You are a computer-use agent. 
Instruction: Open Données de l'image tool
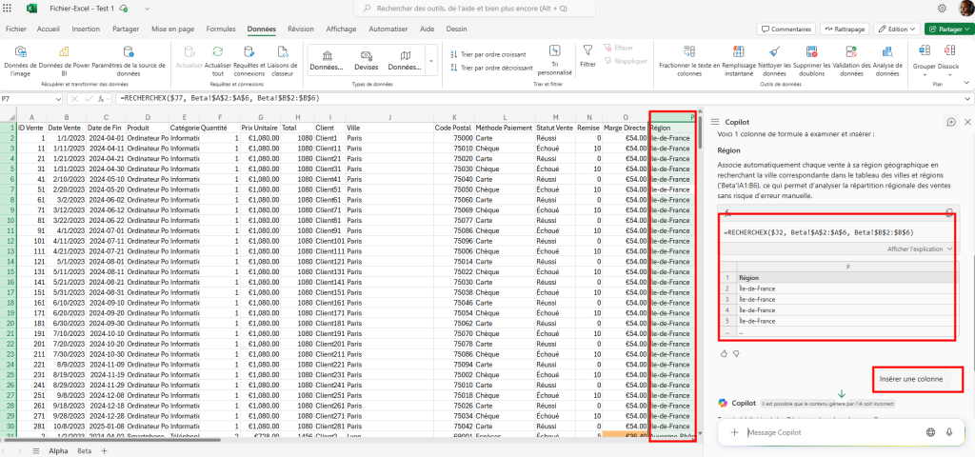coord(20,60)
